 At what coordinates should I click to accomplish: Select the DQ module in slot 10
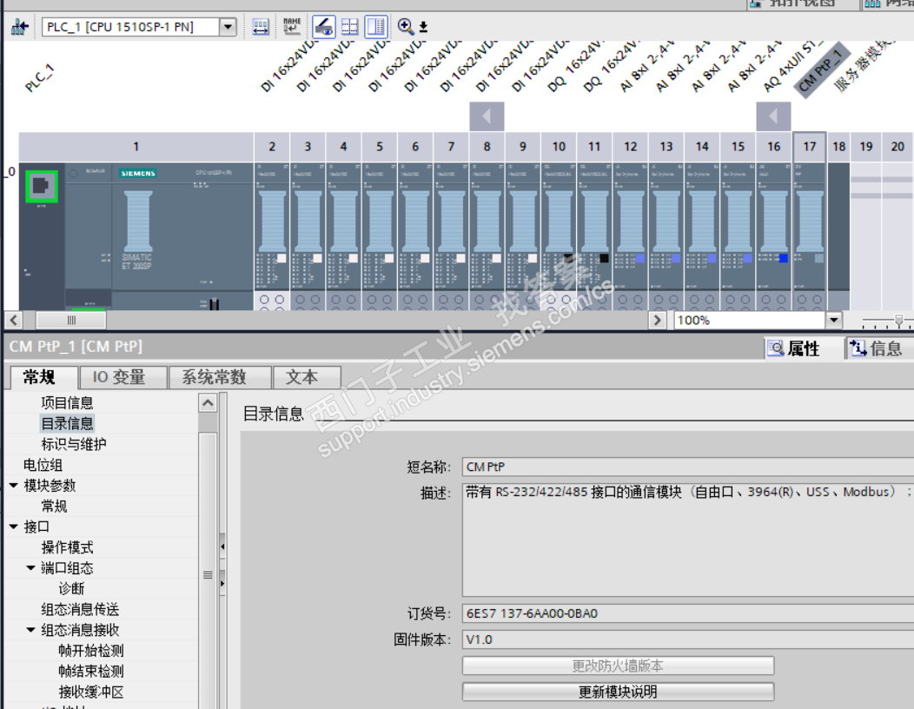pyautogui.click(x=559, y=236)
